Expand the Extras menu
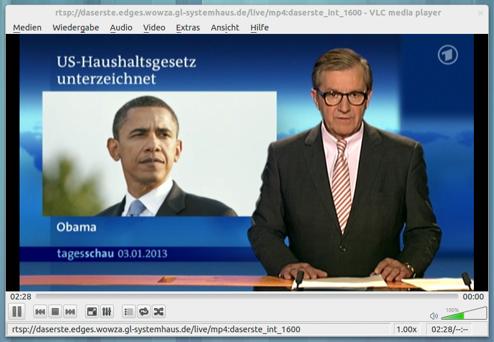The height and width of the screenshot is (342, 494). [x=188, y=28]
